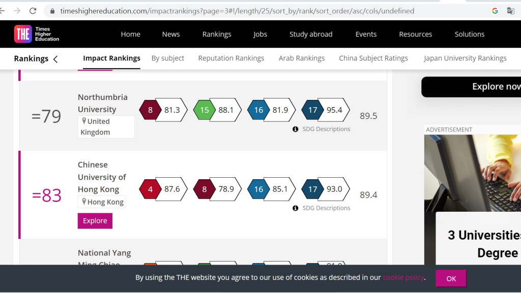Screen dimensions: 521x293
Task: Reload the page with browser refresh icon
Action: click(33, 11)
